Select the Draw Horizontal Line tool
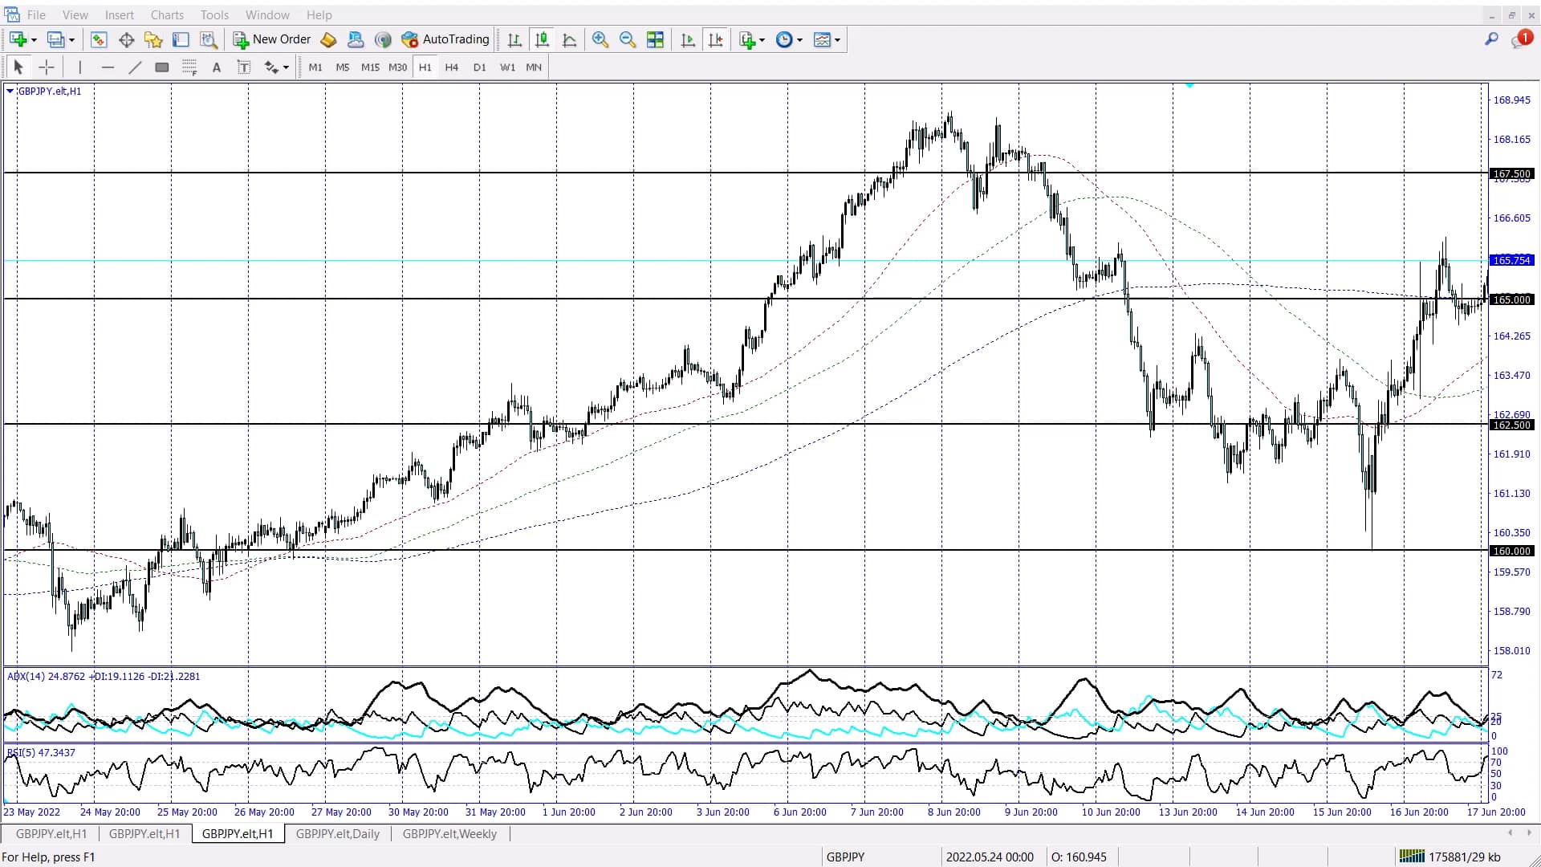 (108, 67)
